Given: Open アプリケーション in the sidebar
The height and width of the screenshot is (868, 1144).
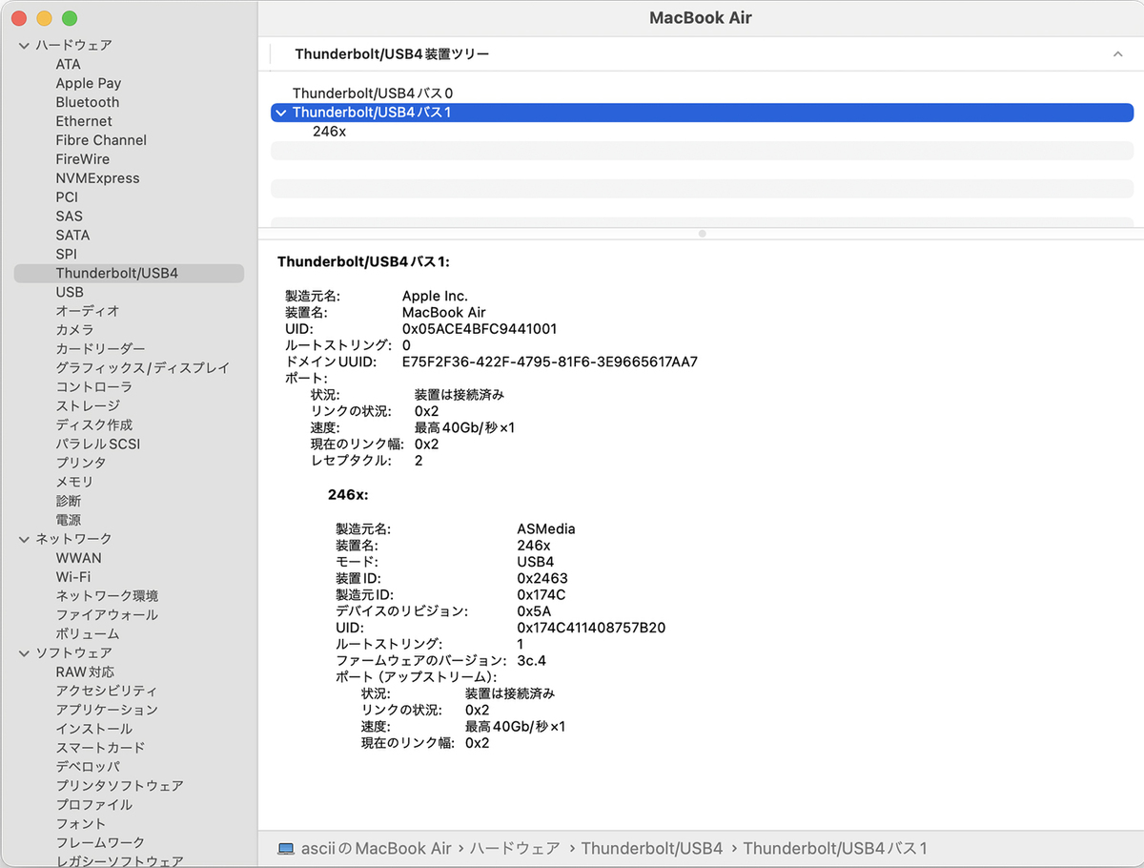Looking at the screenshot, I should point(107,710).
